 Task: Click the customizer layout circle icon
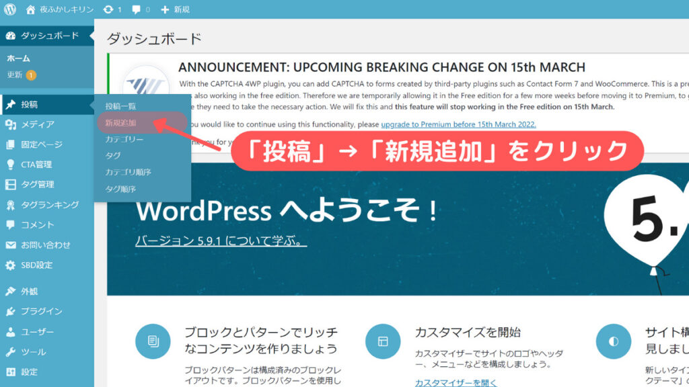(383, 341)
